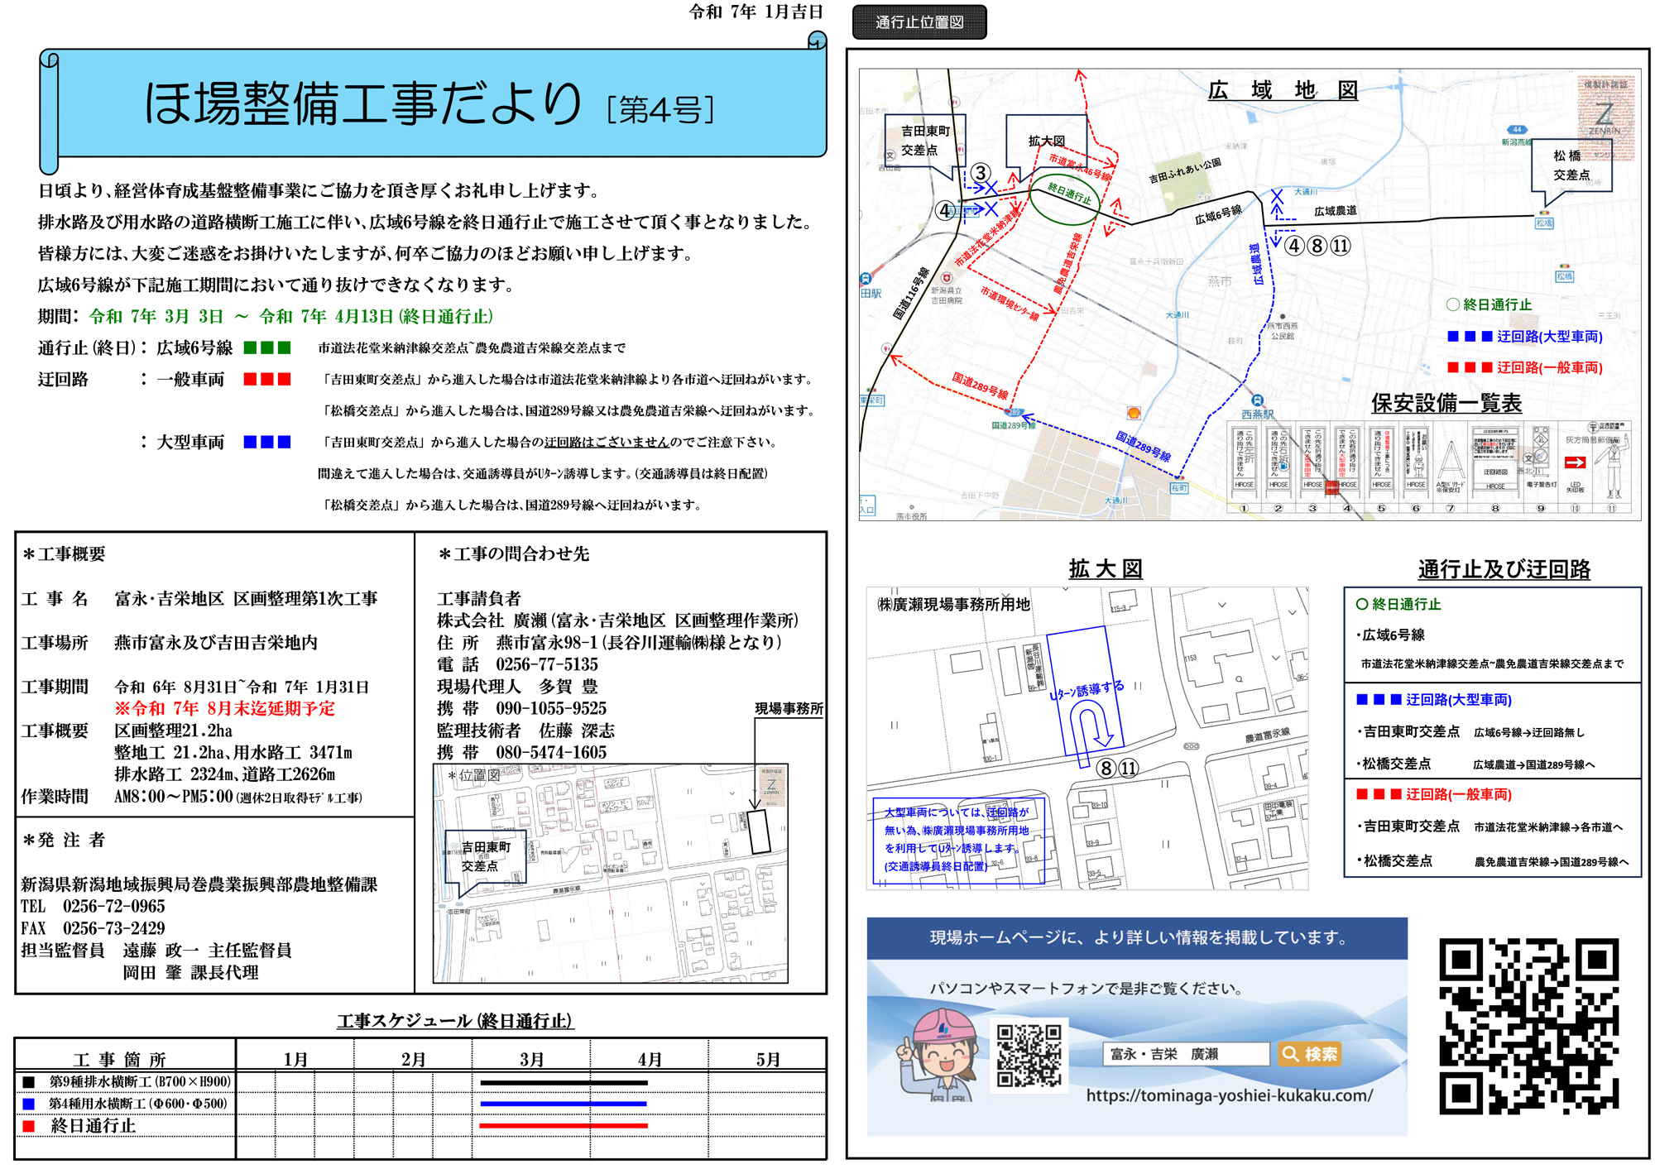Click the blue square beside 第4種用水横断工 row
The width and height of the screenshot is (1655, 1169).
29,1104
